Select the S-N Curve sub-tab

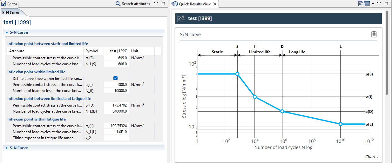click(x=11, y=13)
